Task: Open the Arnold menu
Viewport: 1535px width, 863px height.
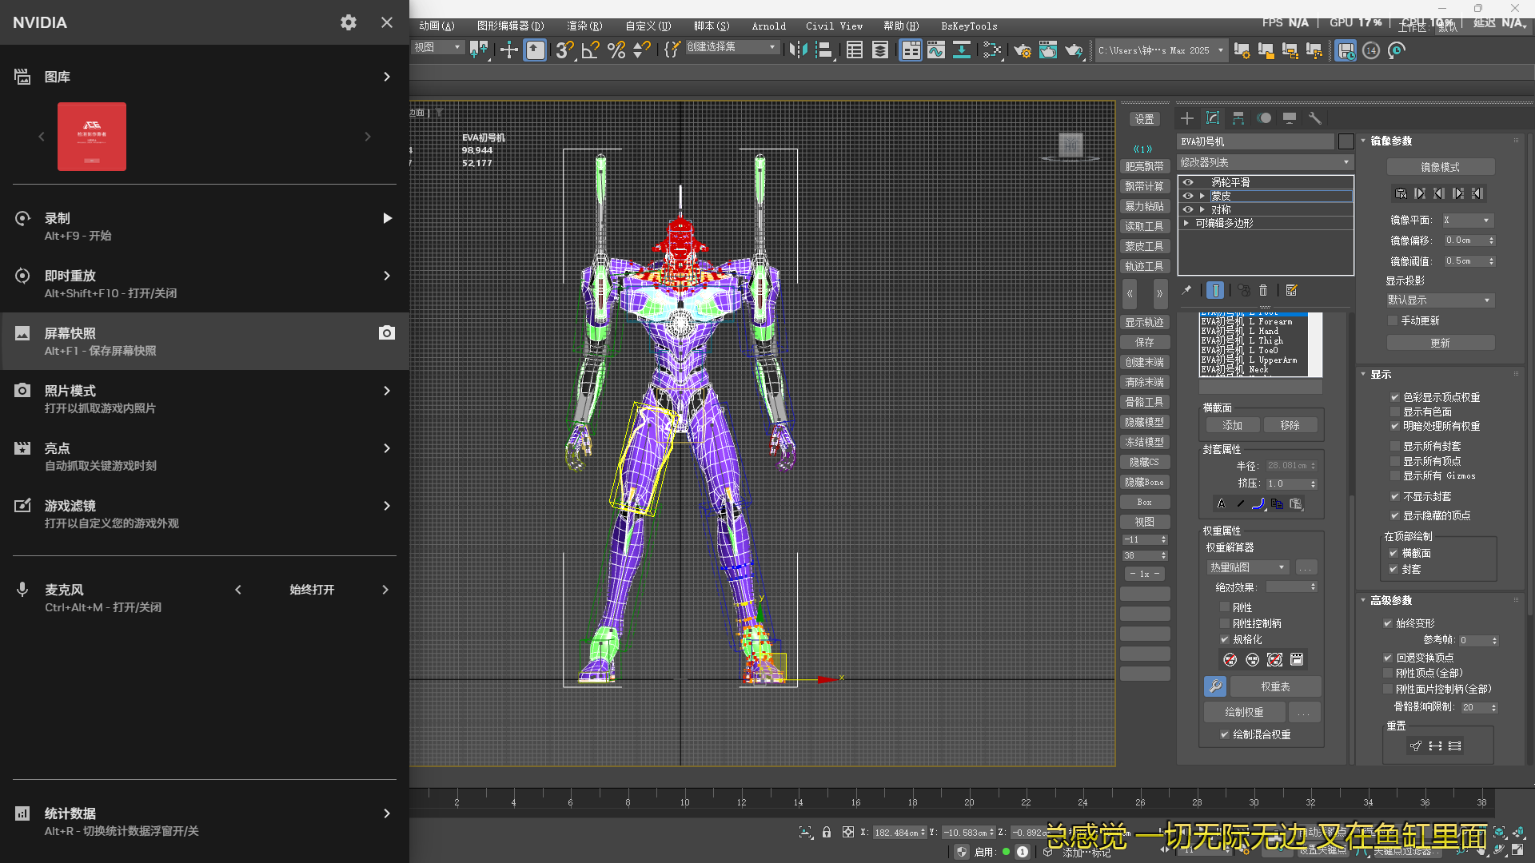Action: point(768,26)
